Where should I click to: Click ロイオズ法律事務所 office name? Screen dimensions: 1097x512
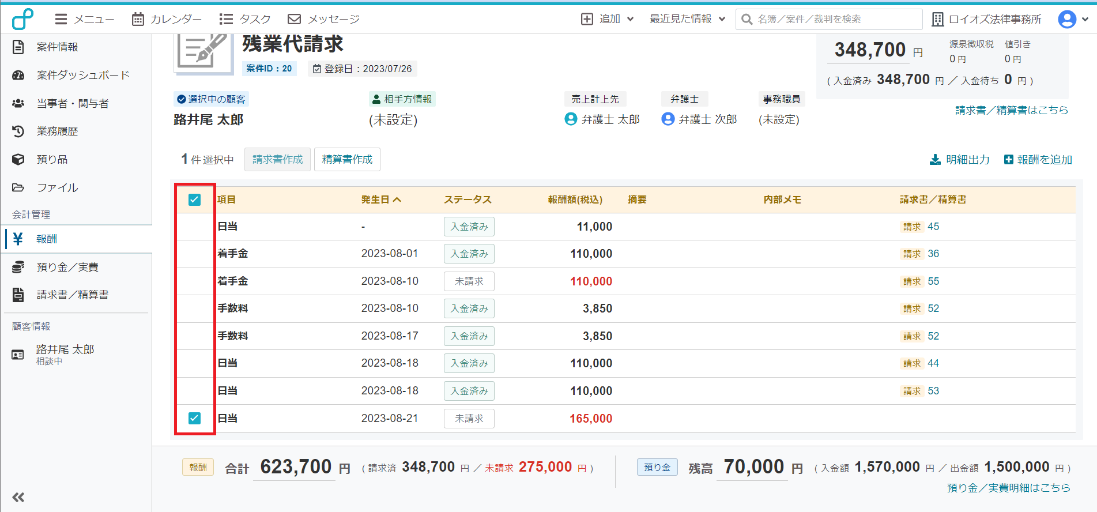(995, 19)
